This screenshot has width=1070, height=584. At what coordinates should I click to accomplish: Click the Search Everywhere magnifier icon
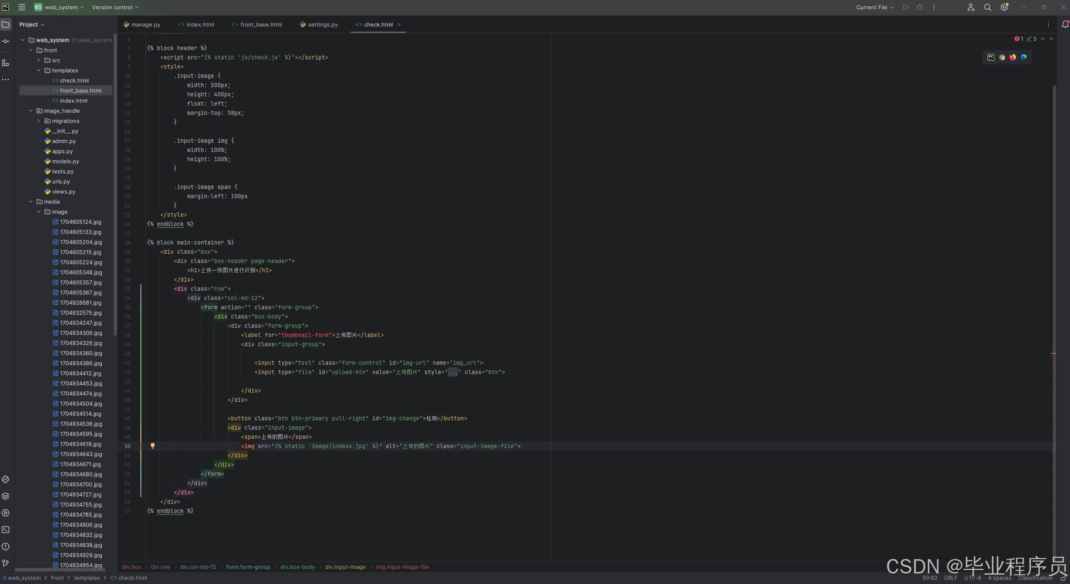(988, 8)
